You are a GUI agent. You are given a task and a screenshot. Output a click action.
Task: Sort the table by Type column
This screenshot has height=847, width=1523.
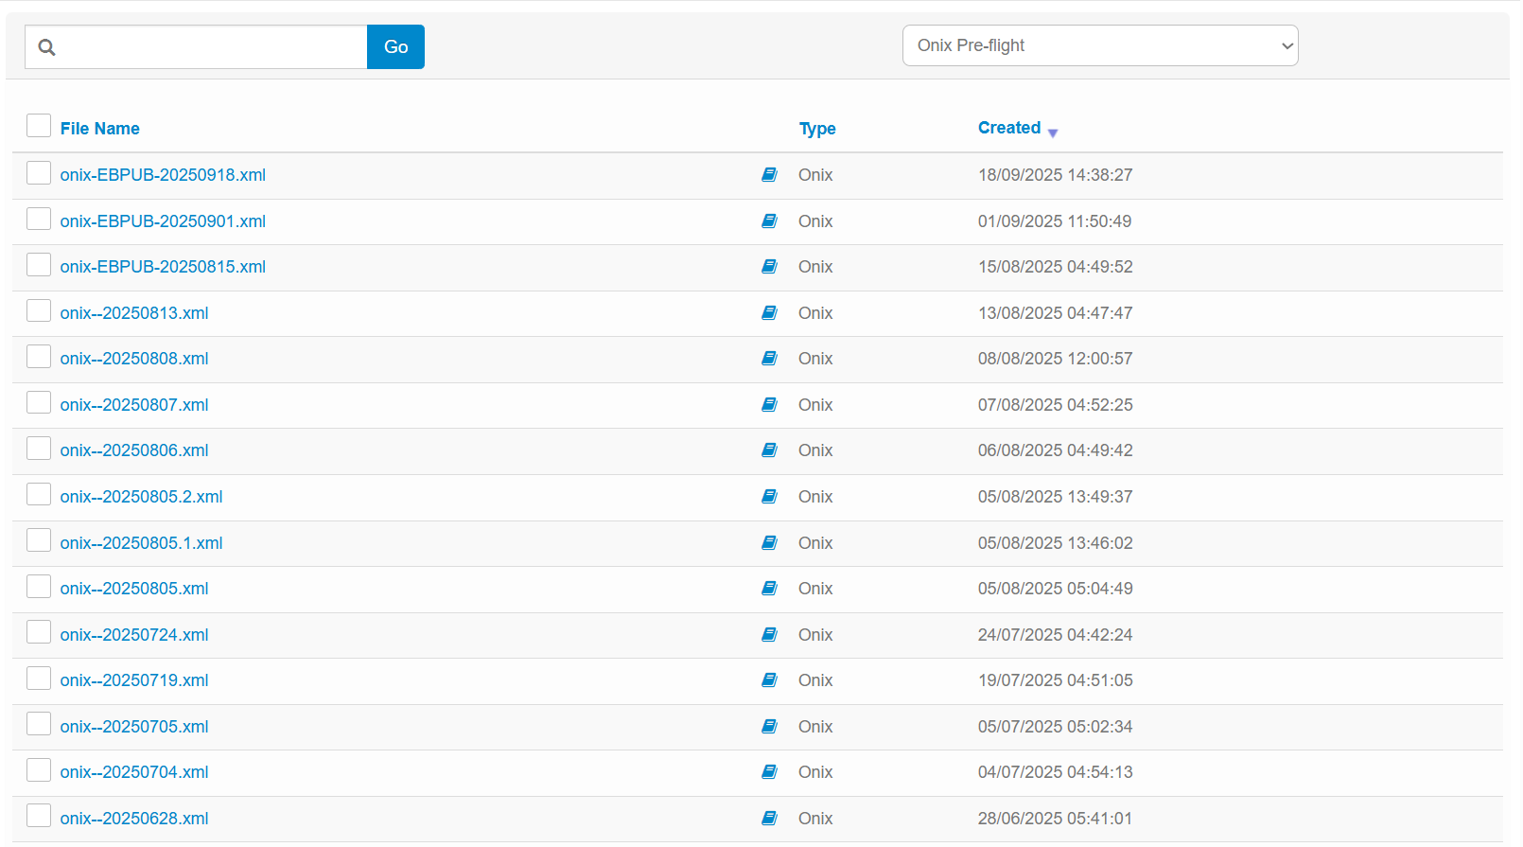(x=816, y=129)
